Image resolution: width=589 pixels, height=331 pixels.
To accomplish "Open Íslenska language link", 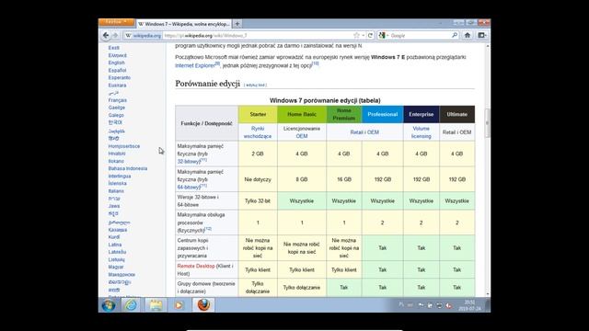I will 117,184.
